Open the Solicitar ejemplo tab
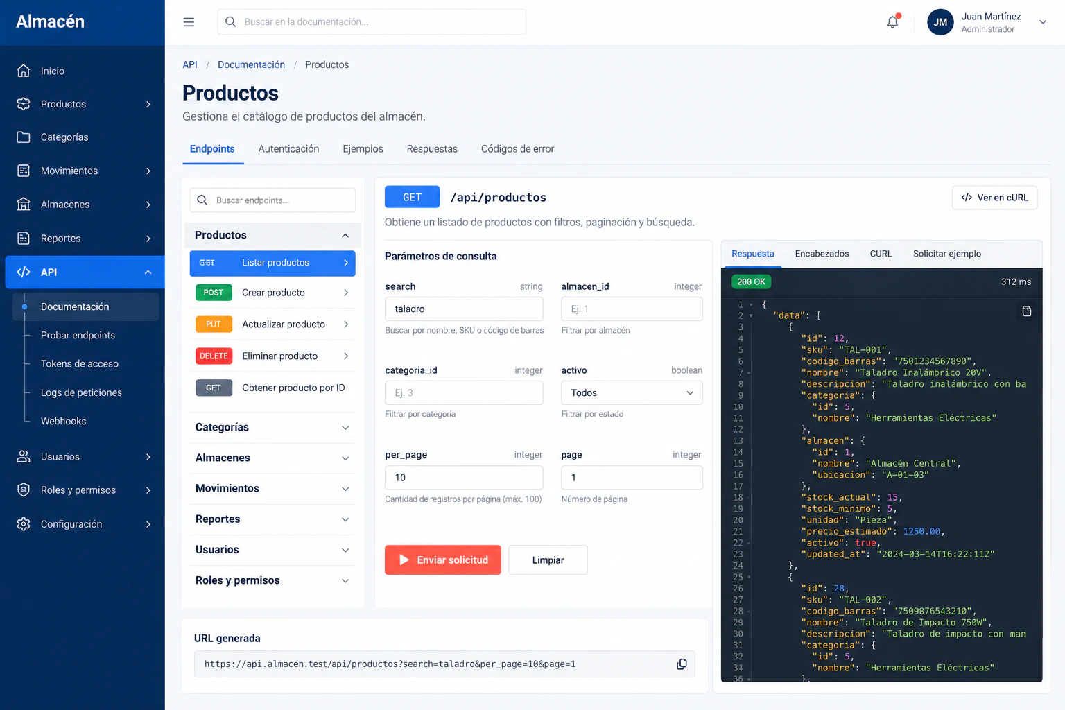1065x710 pixels. (947, 254)
